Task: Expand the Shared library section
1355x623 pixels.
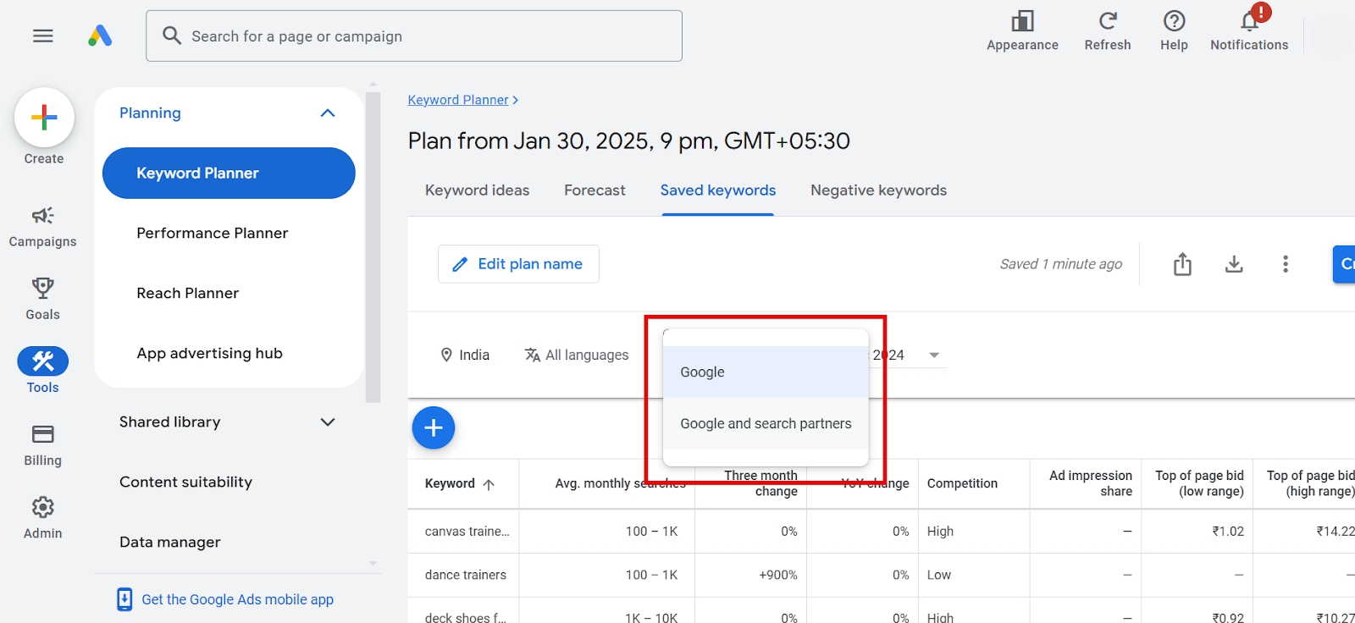Action: [328, 422]
